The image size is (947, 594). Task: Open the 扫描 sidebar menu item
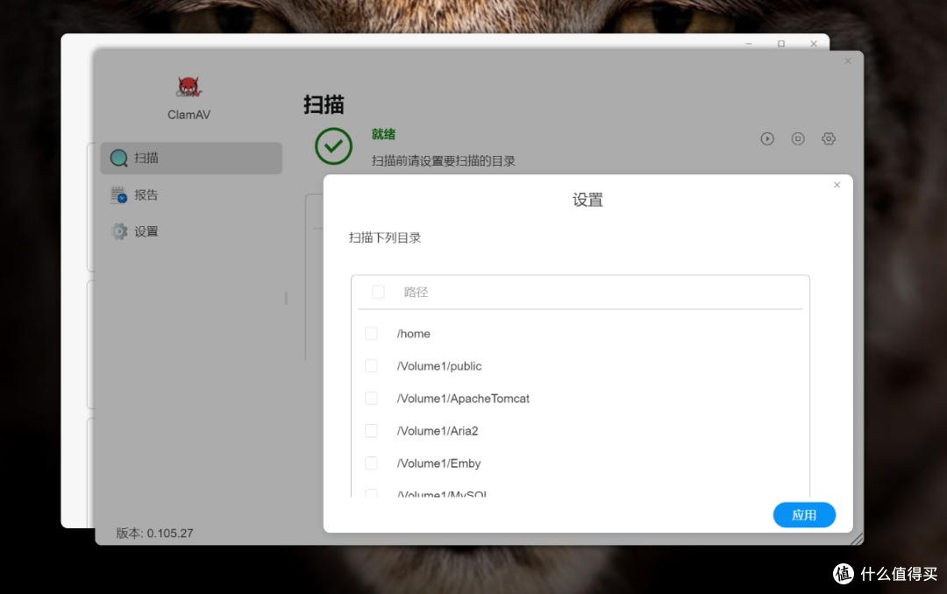pyautogui.click(x=191, y=159)
